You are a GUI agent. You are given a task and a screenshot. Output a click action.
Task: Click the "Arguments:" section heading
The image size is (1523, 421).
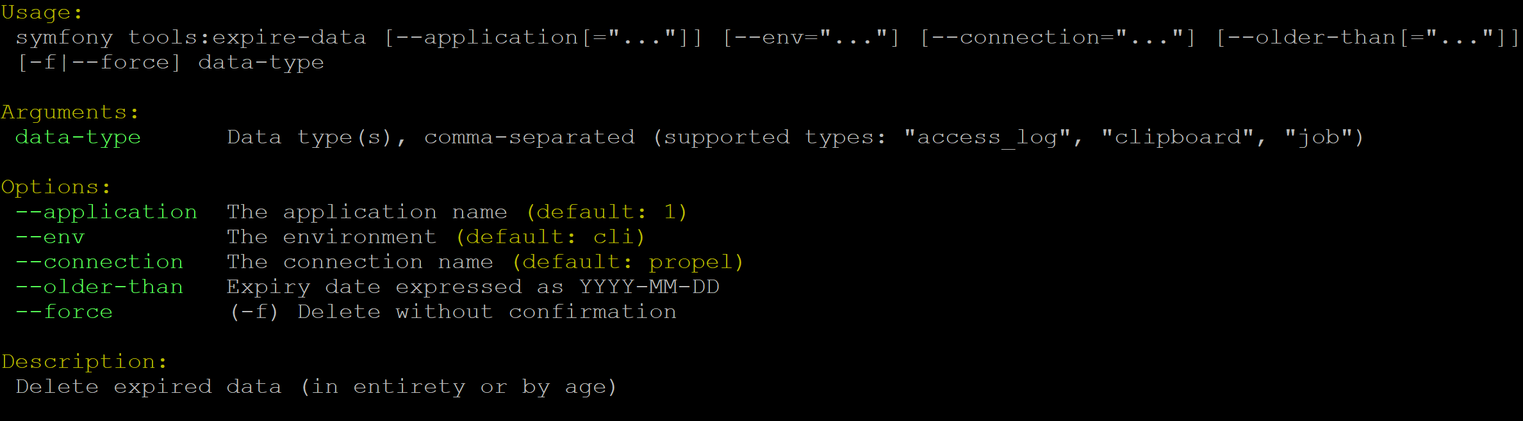point(69,113)
